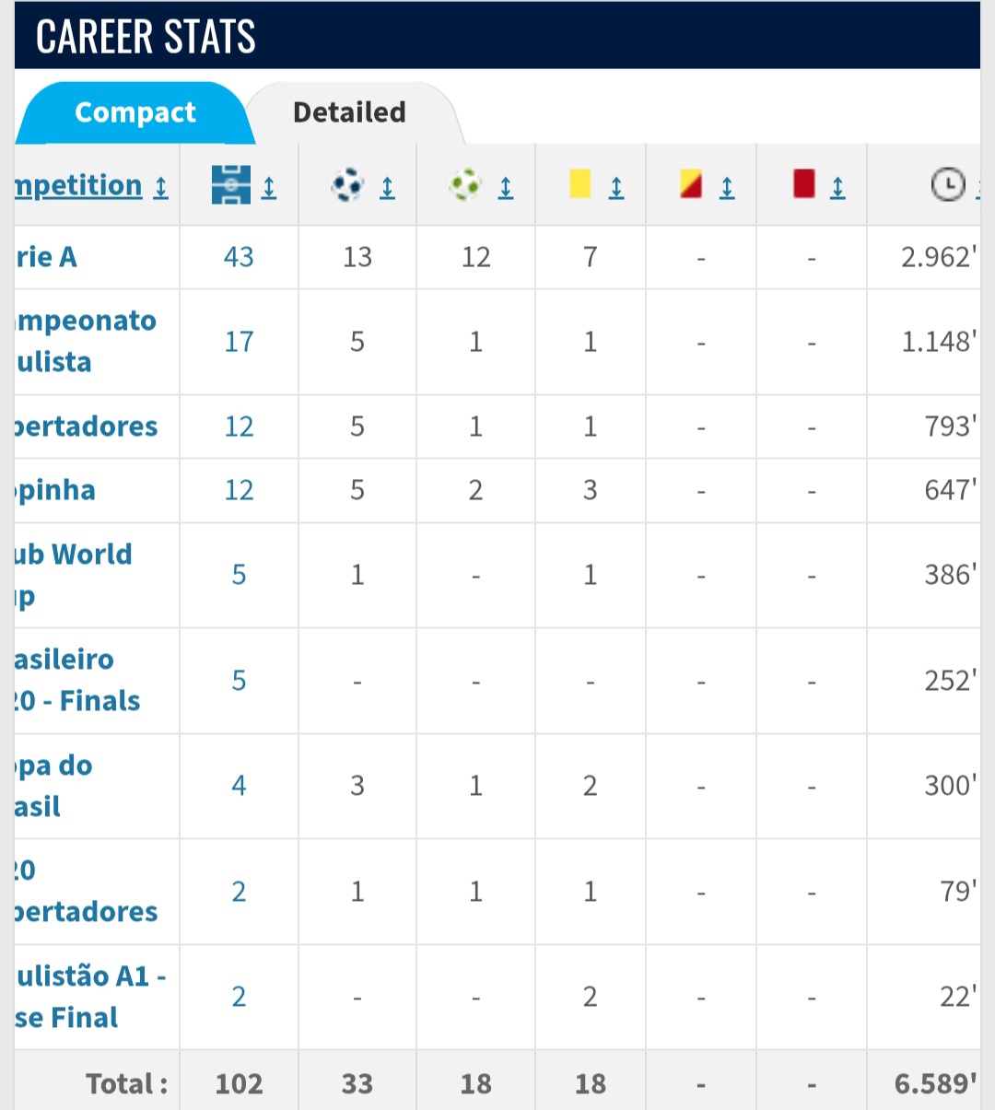995x1110 pixels.
Task: Click the yellow card icon header
Action: click(579, 184)
